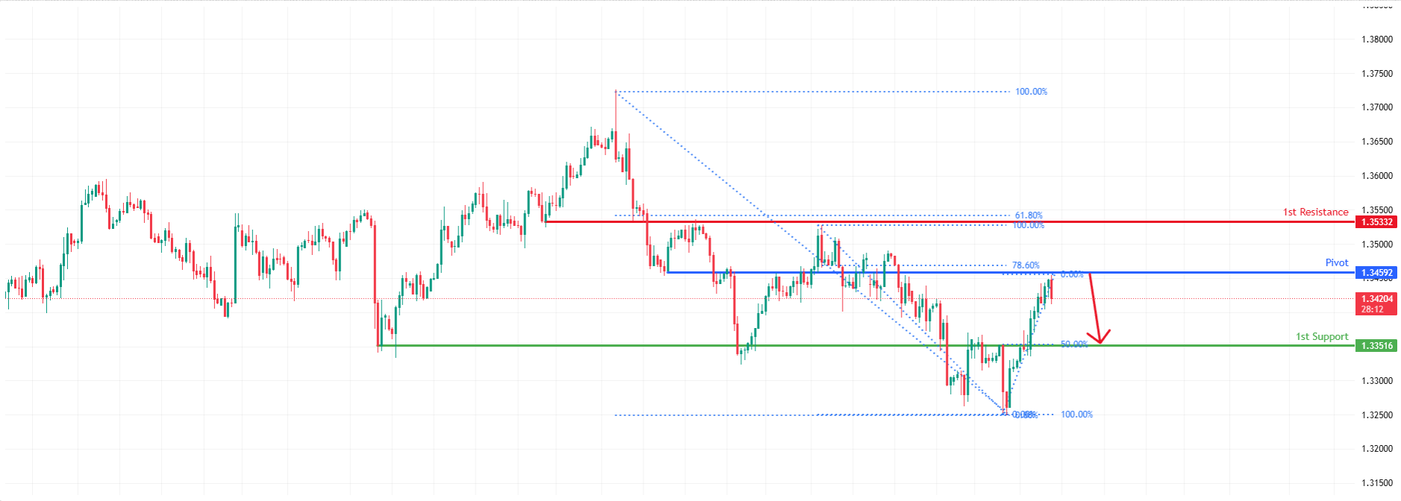Click the 1st Resistance text label
Viewport: 1401px width, 501px height.
(1315, 212)
